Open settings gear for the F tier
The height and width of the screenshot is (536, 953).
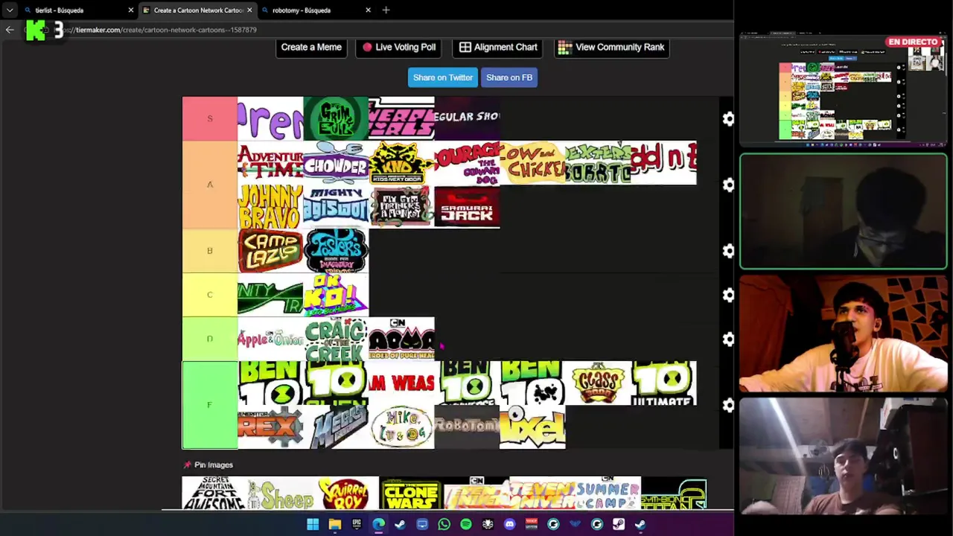click(x=728, y=405)
